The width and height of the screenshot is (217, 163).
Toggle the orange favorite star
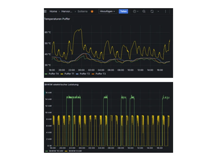tap(92, 11)
